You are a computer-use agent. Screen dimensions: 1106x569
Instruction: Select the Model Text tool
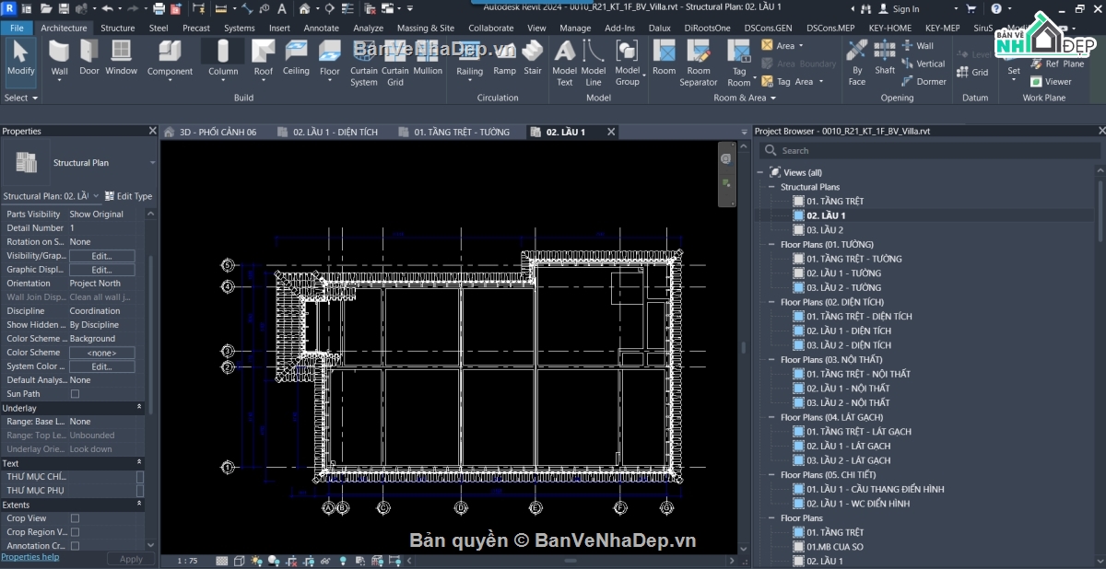pyautogui.click(x=565, y=63)
